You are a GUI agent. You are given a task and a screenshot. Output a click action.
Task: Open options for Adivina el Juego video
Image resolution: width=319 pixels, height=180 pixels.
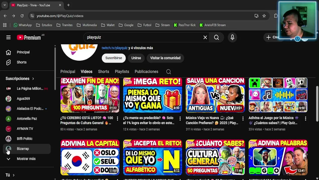(x=305, y=119)
